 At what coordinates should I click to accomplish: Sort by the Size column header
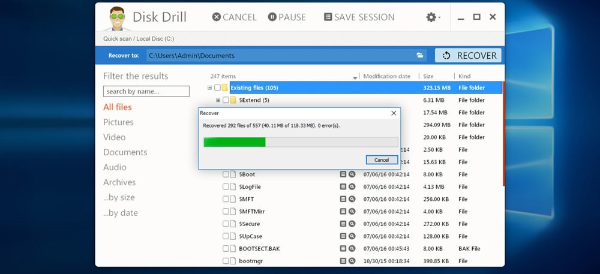428,76
